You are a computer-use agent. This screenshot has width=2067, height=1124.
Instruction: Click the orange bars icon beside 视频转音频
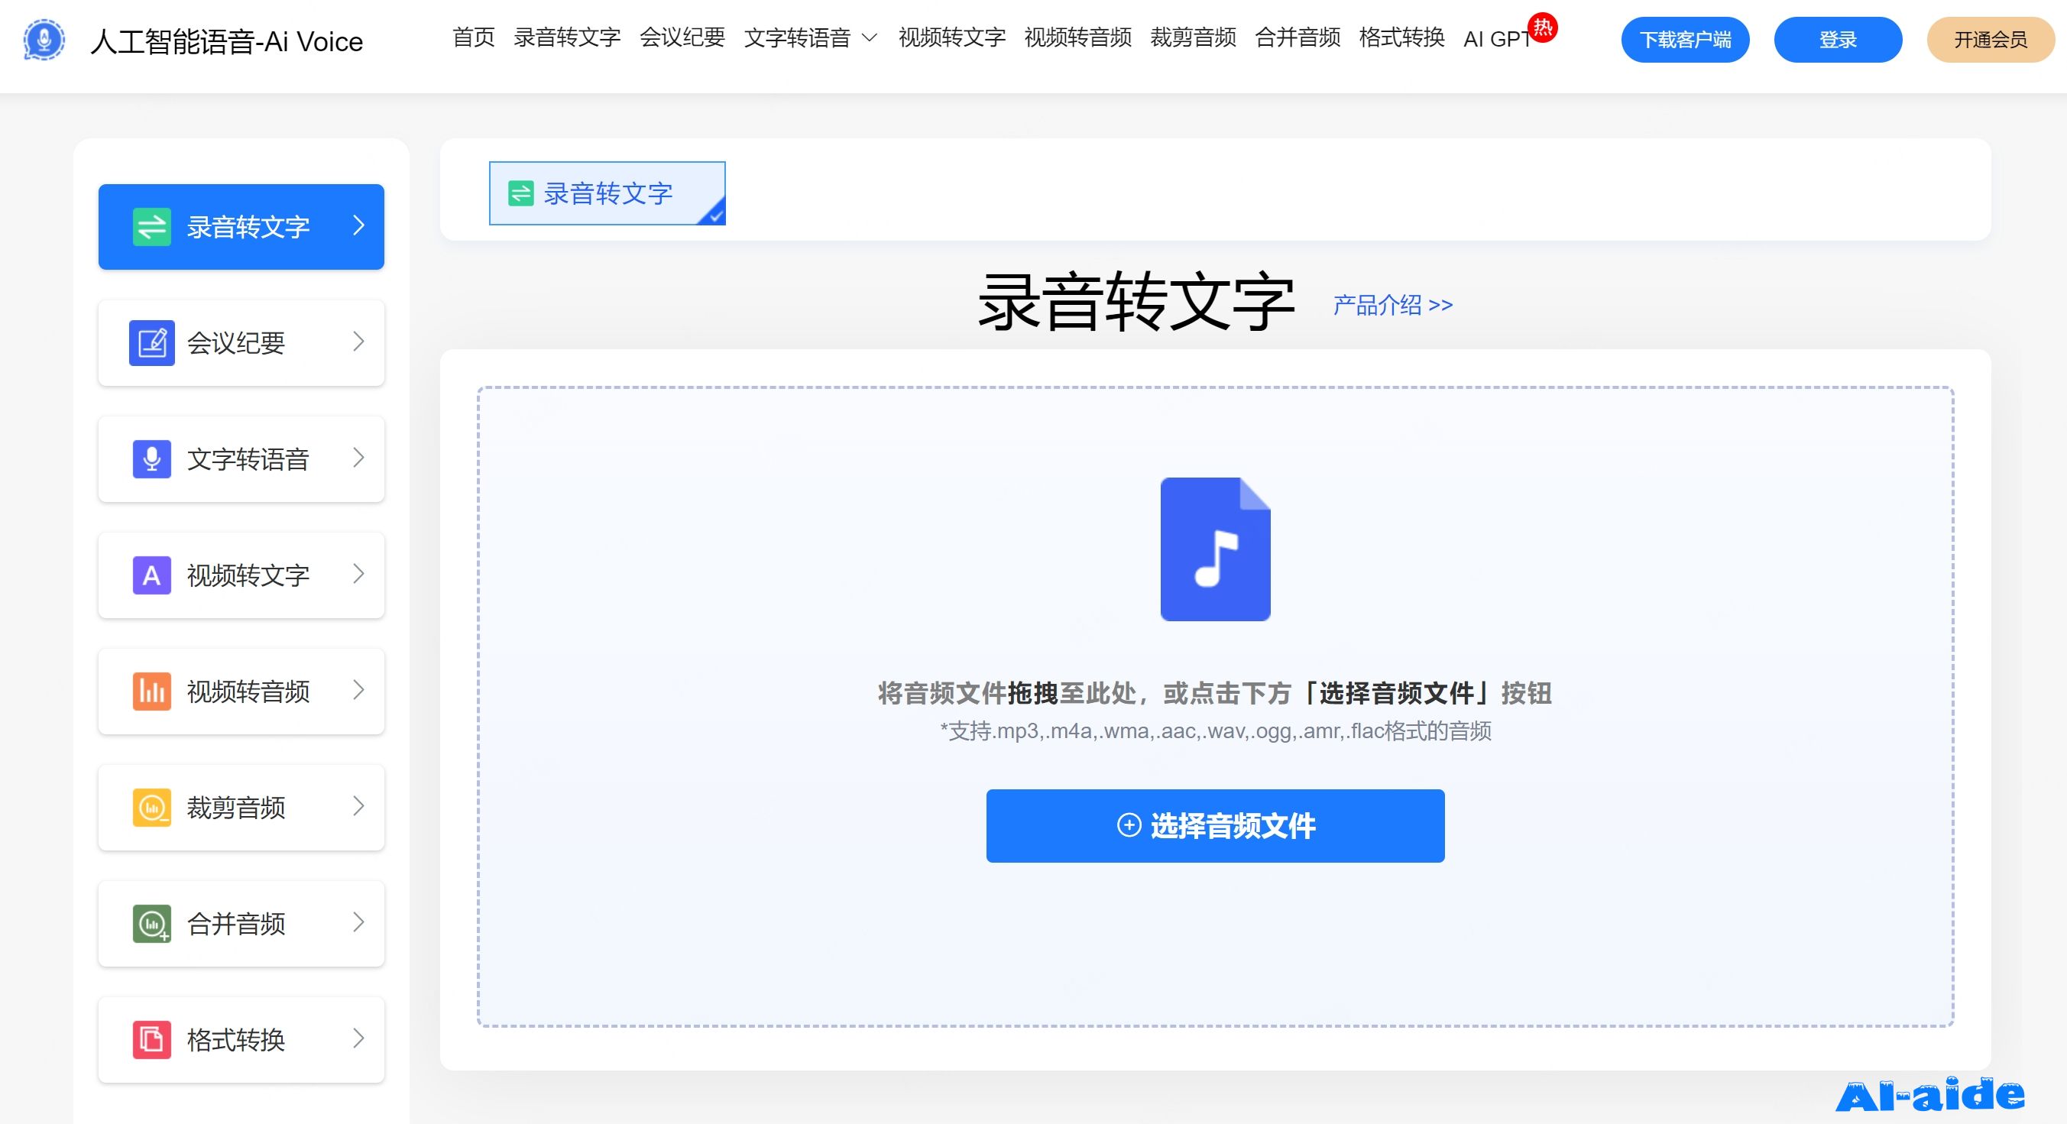[151, 692]
